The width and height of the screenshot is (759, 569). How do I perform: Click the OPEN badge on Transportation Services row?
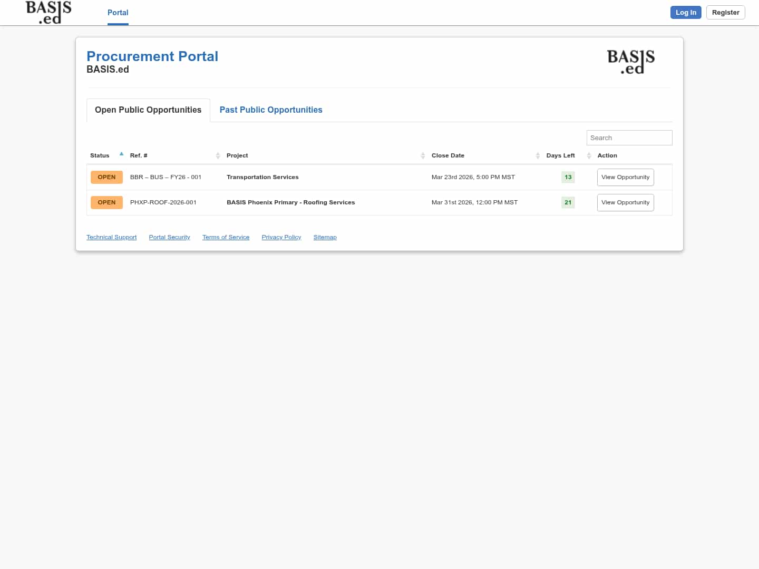(106, 177)
